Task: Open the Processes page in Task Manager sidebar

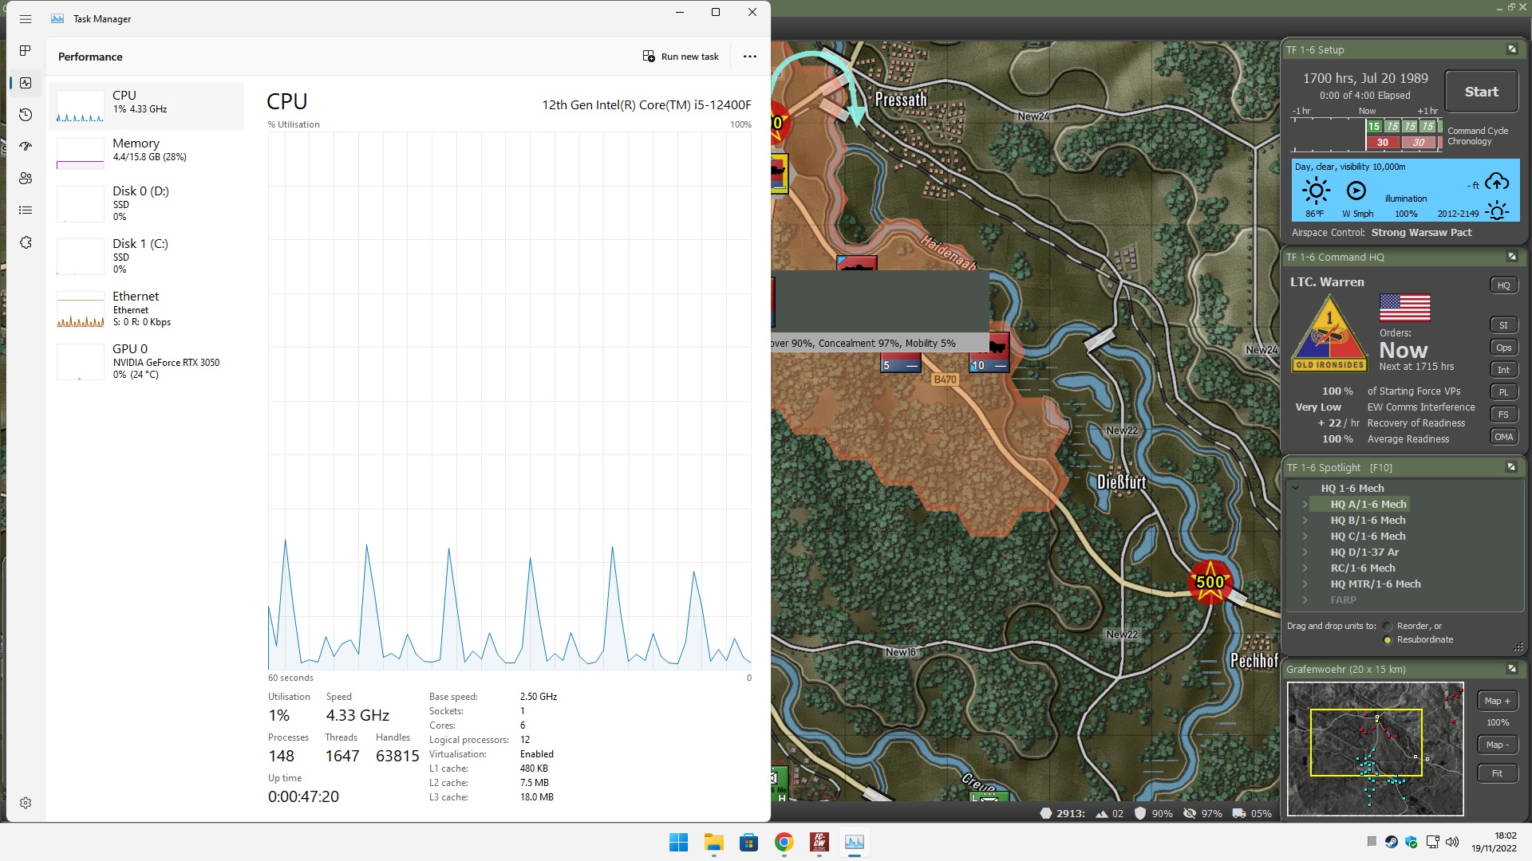Action: tap(26, 51)
